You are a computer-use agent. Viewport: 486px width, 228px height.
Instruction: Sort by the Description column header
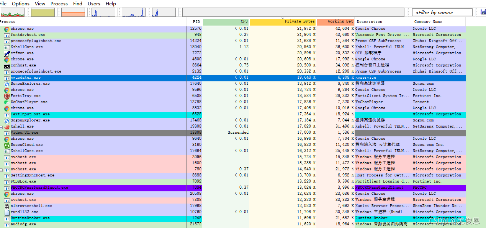[383, 22]
